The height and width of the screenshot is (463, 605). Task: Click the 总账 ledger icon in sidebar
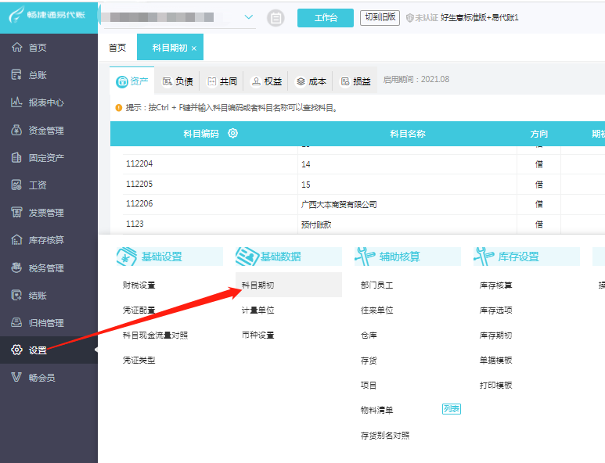click(16, 75)
